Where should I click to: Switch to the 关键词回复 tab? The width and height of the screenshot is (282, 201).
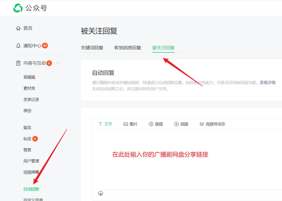tap(92, 48)
